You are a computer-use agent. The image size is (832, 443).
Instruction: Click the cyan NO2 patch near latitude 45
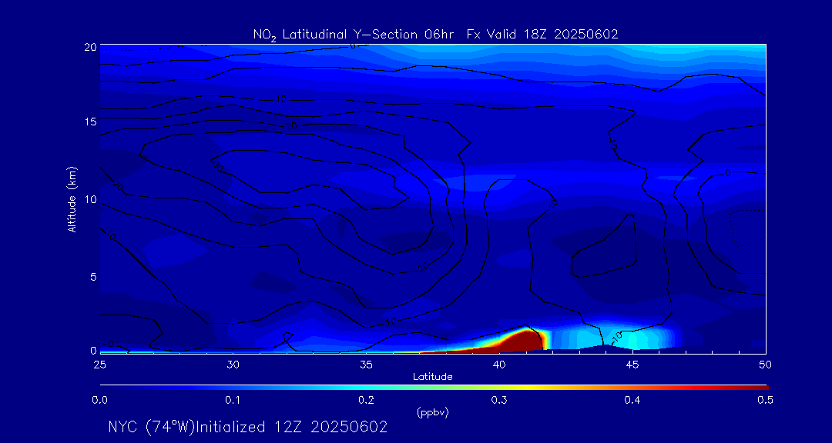[636, 338]
